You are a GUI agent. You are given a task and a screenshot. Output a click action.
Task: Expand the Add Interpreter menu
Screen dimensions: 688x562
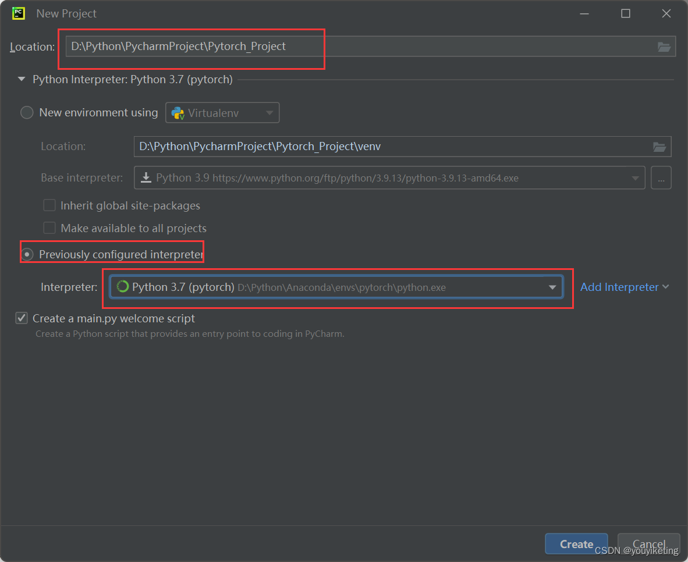[x=625, y=287]
